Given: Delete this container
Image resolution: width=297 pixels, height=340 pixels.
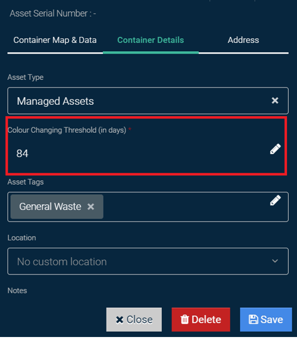Looking at the screenshot, I should pyautogui.click(x=201, y=319).
